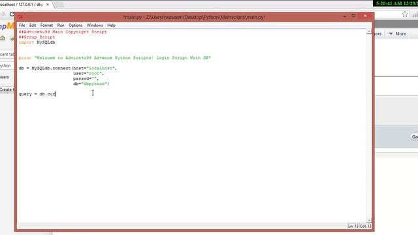Click the user="root" line
418x235 pixels.
(89, 73)
